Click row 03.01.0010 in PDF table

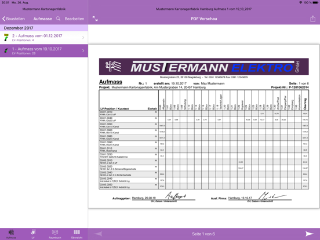tap(204, 114)
